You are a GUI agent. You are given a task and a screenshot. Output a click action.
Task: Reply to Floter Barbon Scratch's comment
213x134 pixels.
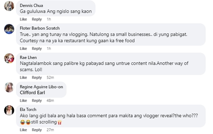(37, 49)
